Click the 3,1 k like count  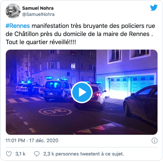click(x=20, y=154)
